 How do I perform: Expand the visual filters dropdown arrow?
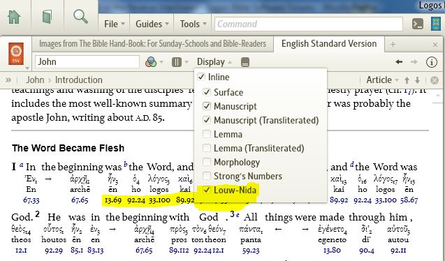coord(161,62)
